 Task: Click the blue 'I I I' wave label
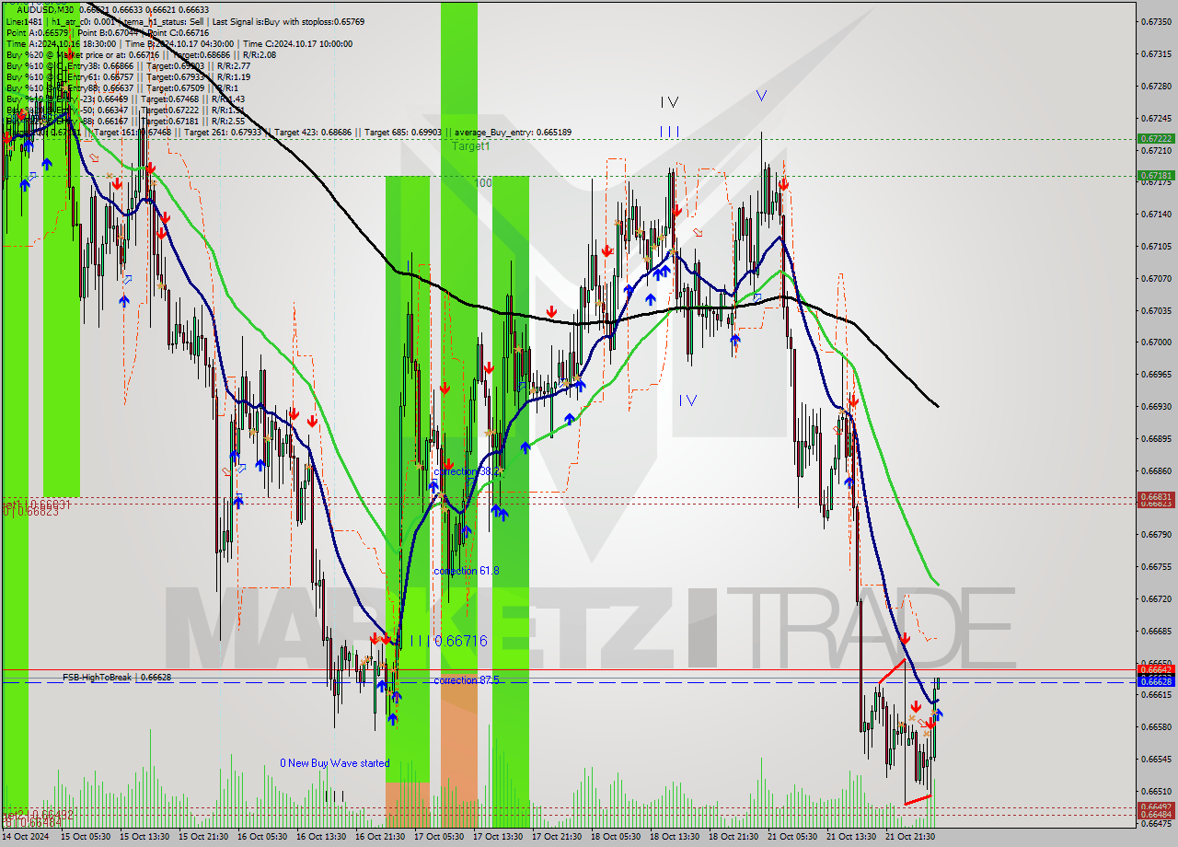(x=670, y=133)
